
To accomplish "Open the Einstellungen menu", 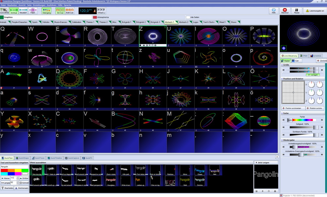I will point(39,5).
